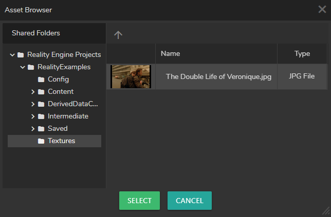Expand the Content folder chevron
The height and width of the screenshot is (217, 331).
click(33, 92)
